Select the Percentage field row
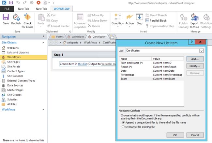Viewport: 212px width, 143px height. (x=151, y=75)
